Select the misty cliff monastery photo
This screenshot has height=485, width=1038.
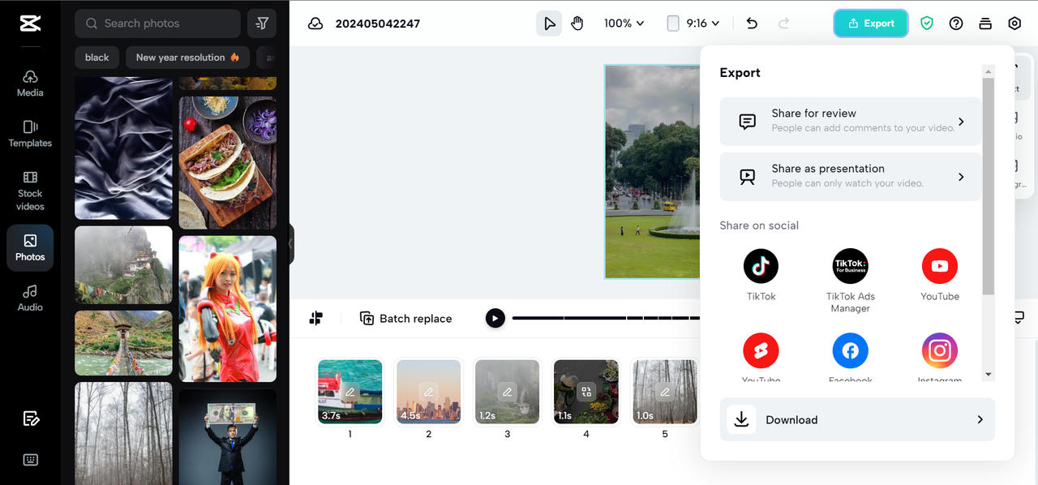tap(123, 265)
